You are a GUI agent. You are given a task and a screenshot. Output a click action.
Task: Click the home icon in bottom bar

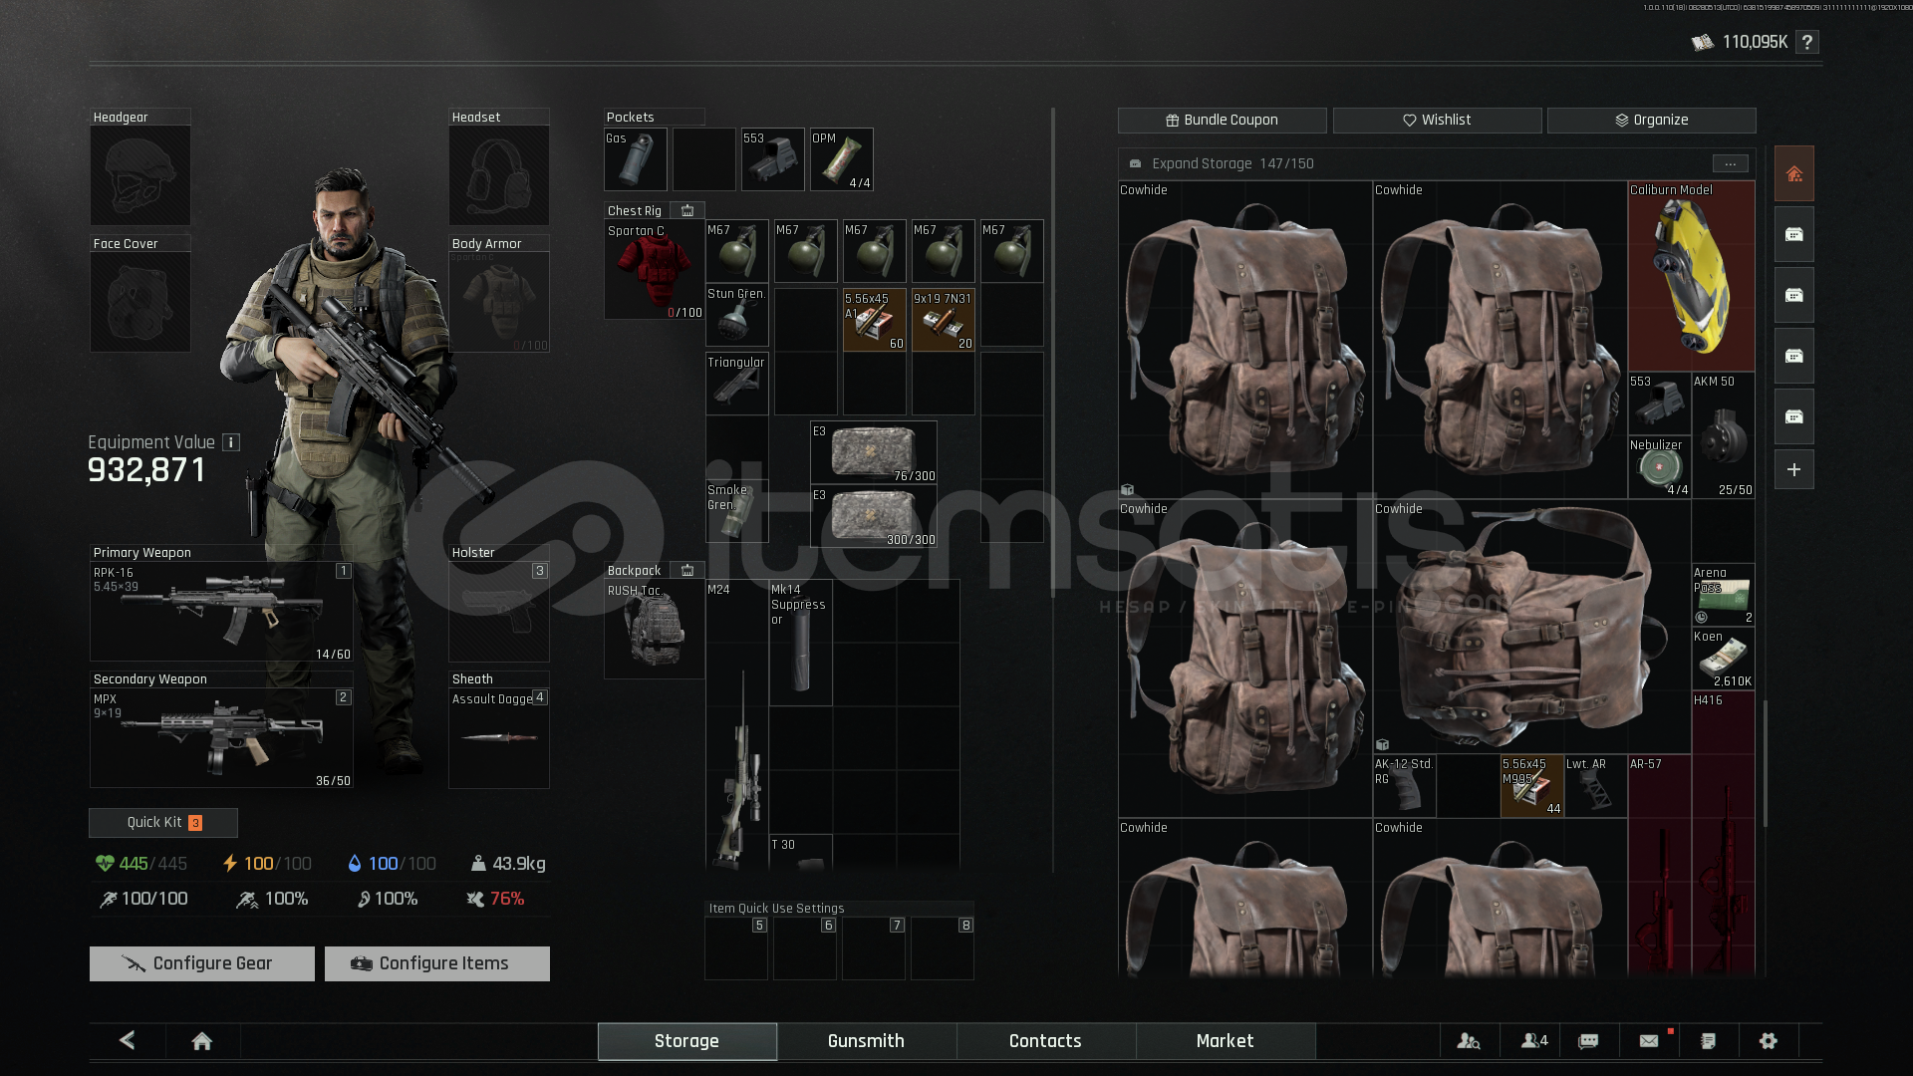[201, 1041]
